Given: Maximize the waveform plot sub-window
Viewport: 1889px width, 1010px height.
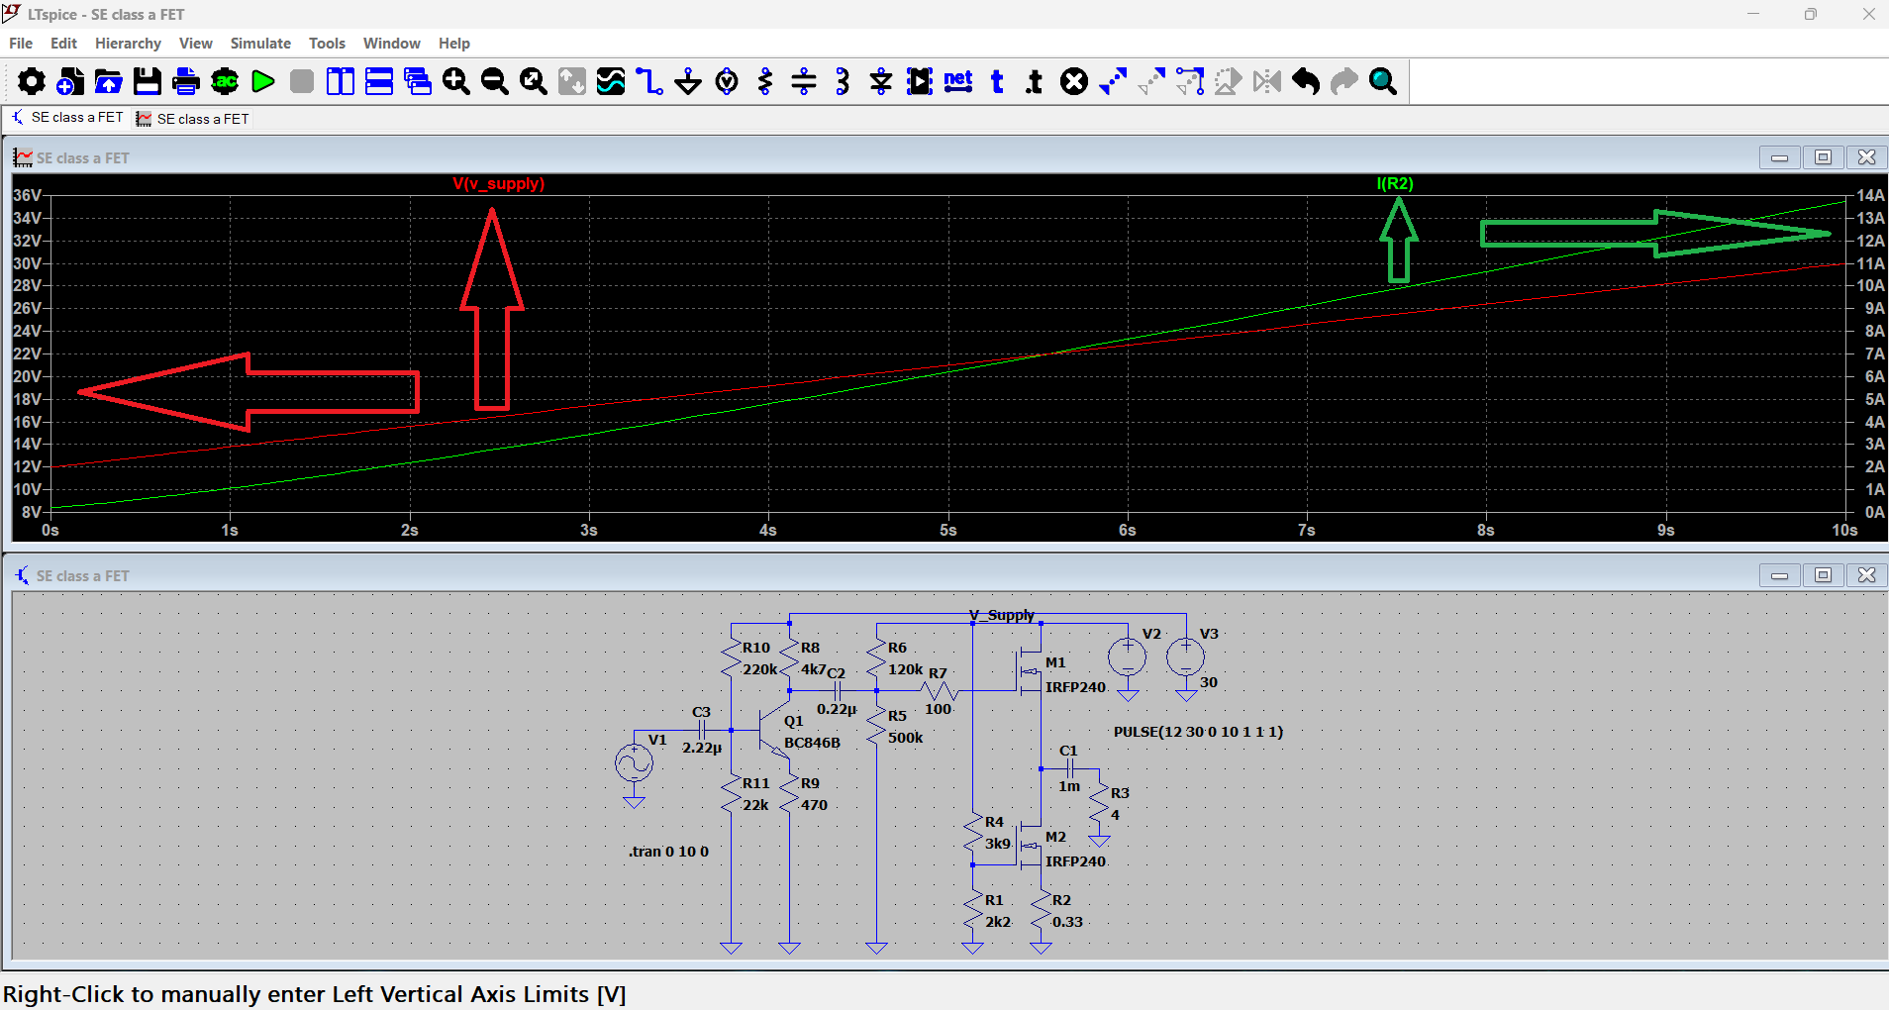Looking at the screenshot, I should (x=1823, y=157).
